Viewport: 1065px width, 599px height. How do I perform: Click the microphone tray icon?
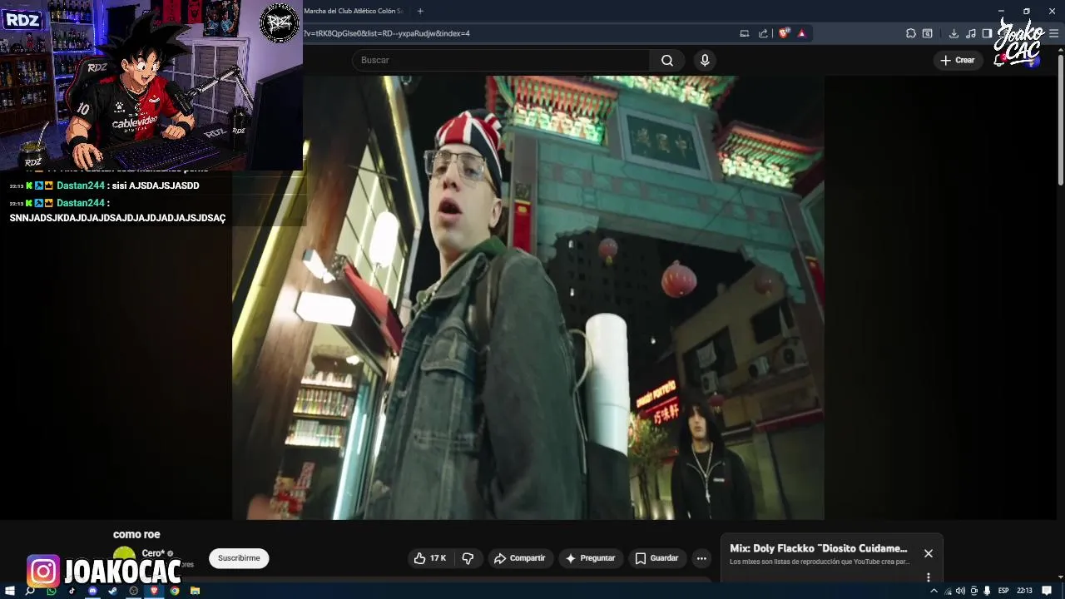[x=987, y=591]
